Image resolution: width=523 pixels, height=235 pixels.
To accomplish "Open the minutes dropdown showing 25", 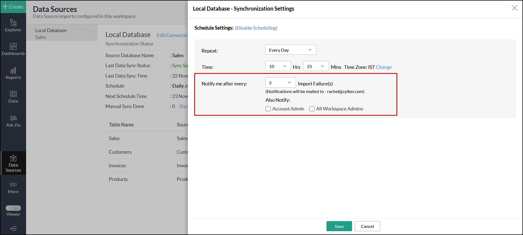I will [316, 66].
